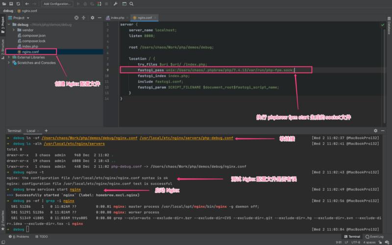Viewport: 392px width, 245px height.
Task: Click the php-debug.conf path link in terminal
Action: tap(186, 138)
